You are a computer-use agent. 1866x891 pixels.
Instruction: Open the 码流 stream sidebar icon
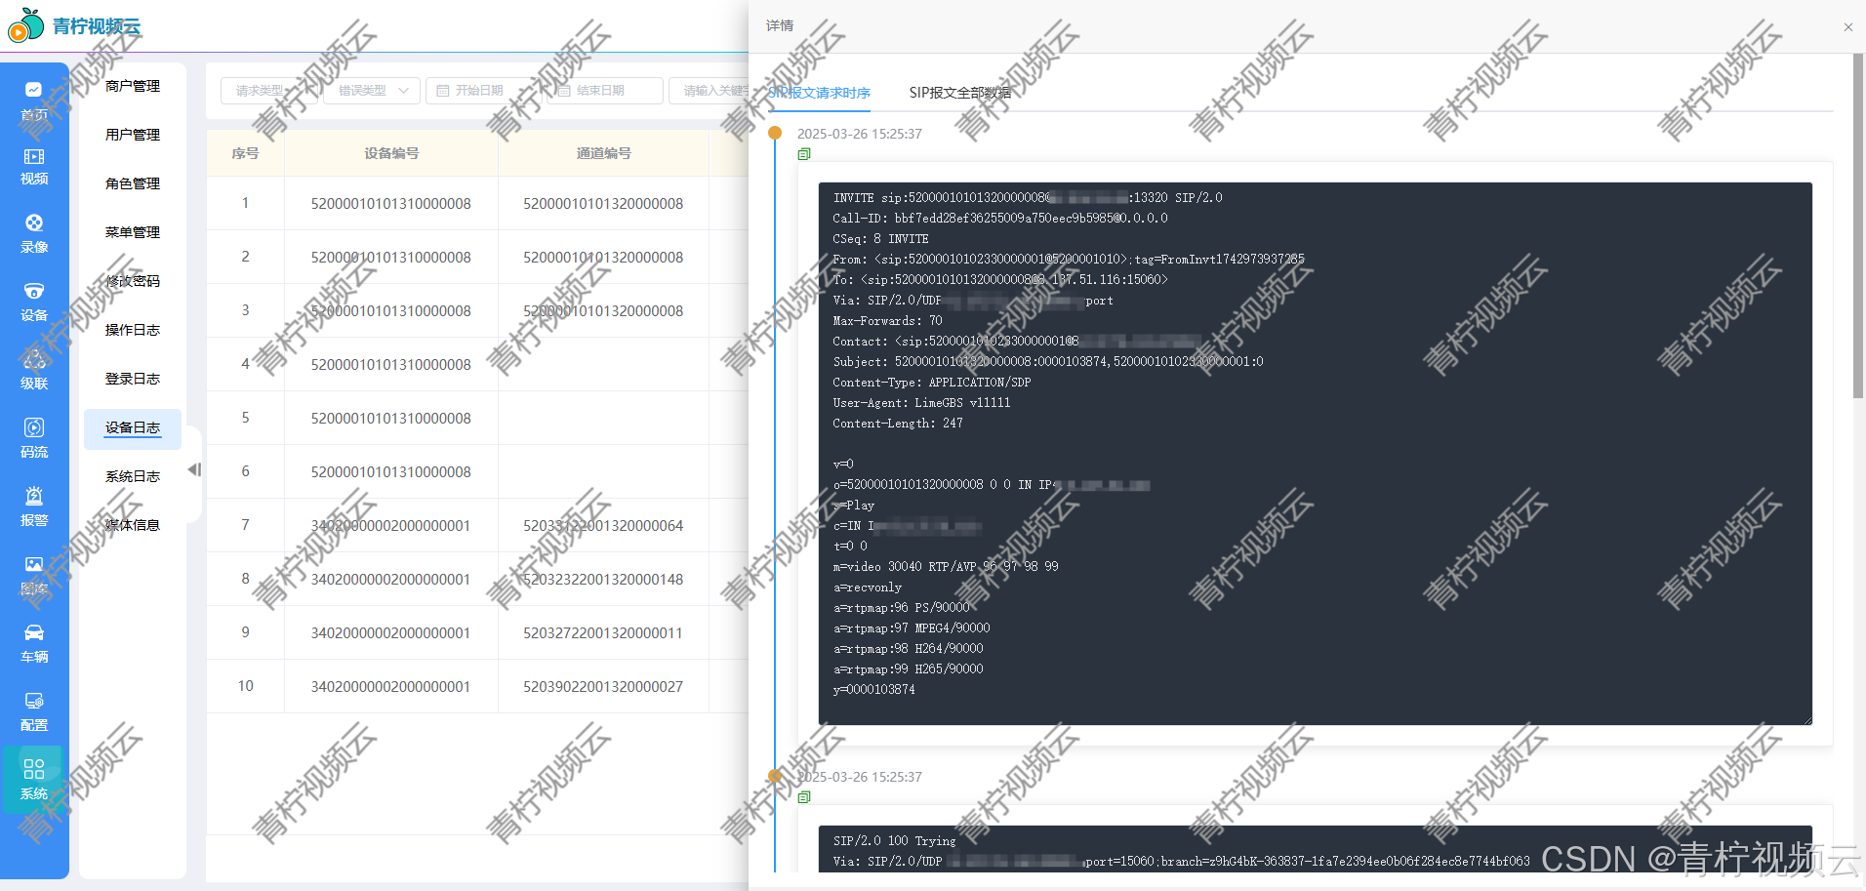click(34, 439)
